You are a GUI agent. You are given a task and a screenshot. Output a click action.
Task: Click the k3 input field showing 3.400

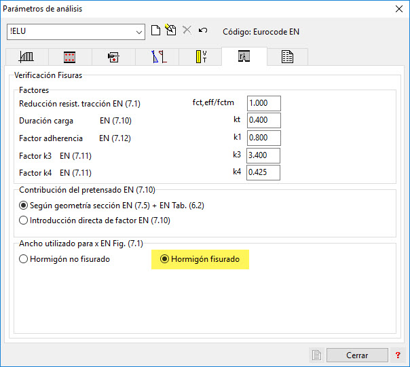coord(263,155)
